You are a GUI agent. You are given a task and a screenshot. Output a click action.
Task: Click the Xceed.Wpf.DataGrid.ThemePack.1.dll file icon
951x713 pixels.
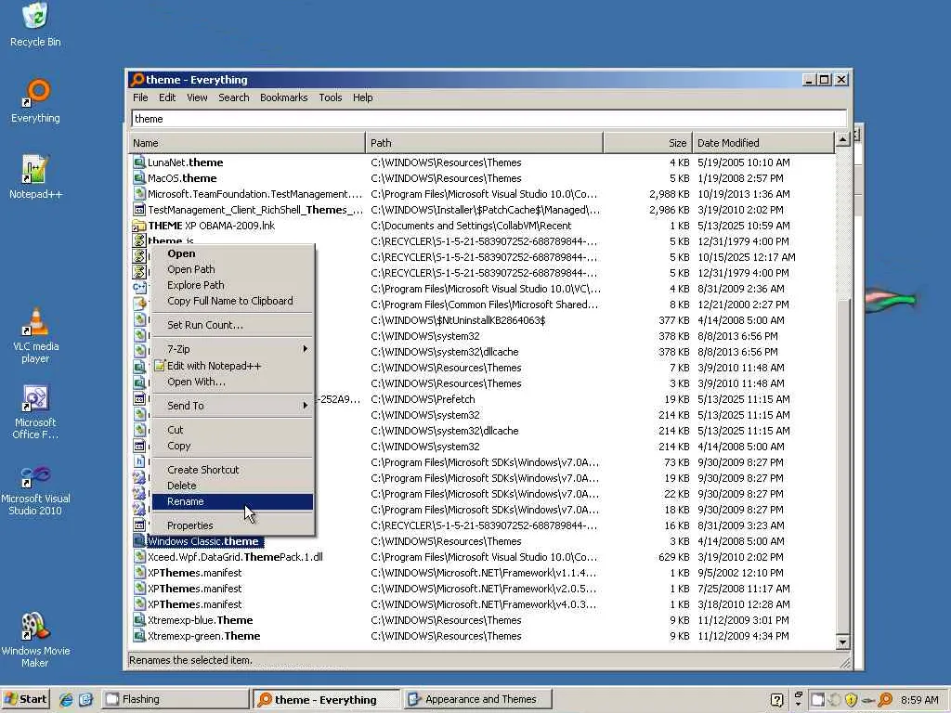click(139, 557)
